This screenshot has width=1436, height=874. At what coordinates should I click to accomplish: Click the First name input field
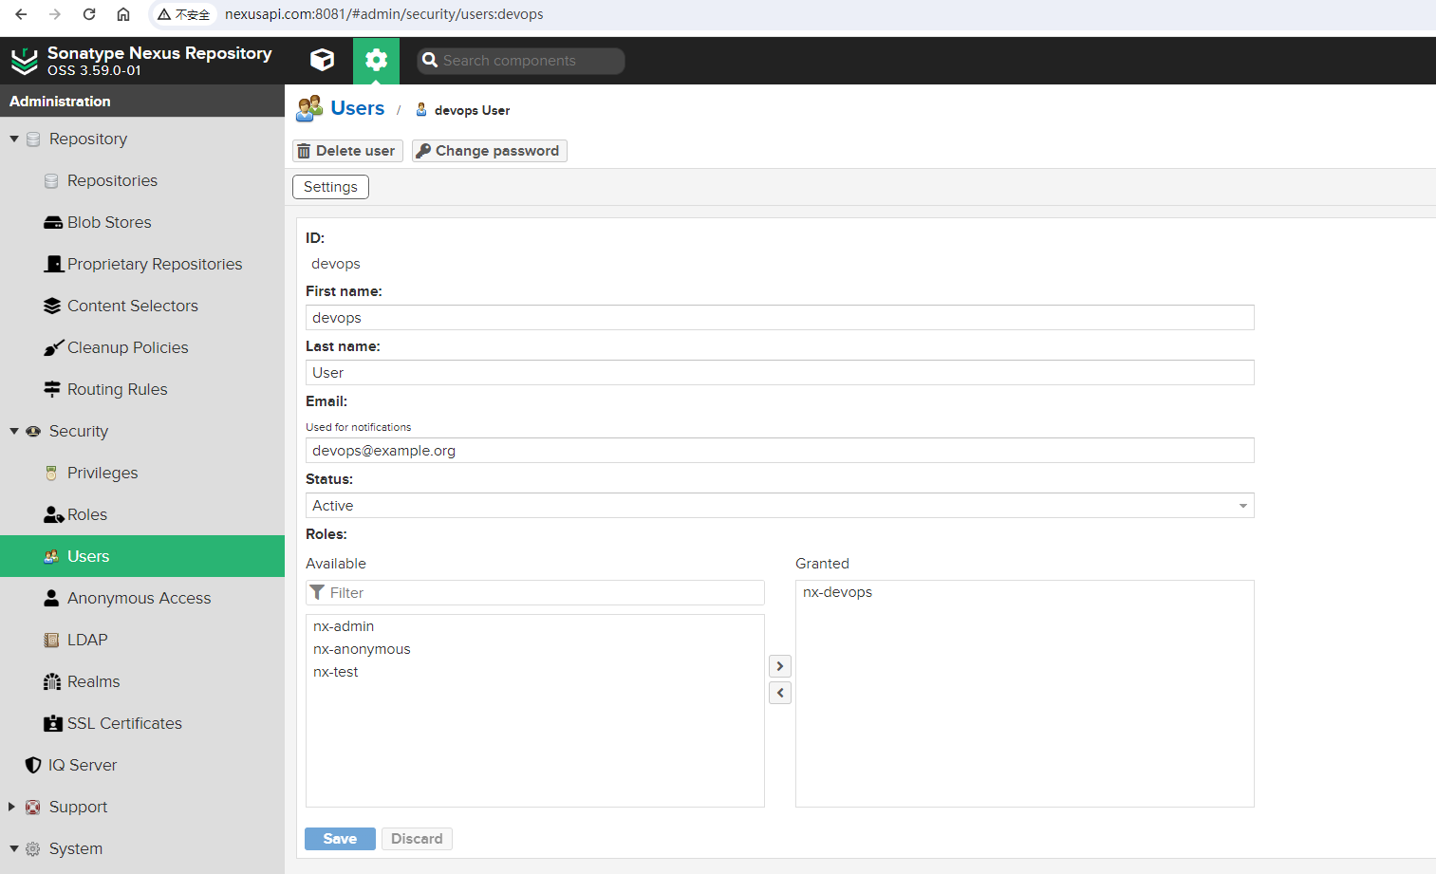coord(780,317)
